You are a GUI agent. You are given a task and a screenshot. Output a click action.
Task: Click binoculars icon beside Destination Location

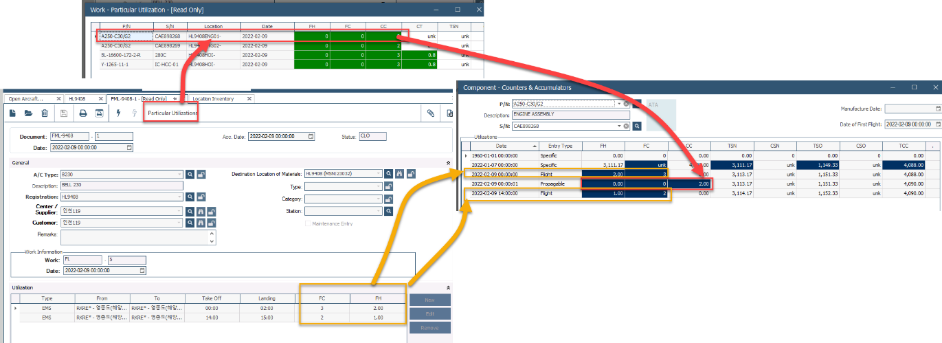pos(400,175)
